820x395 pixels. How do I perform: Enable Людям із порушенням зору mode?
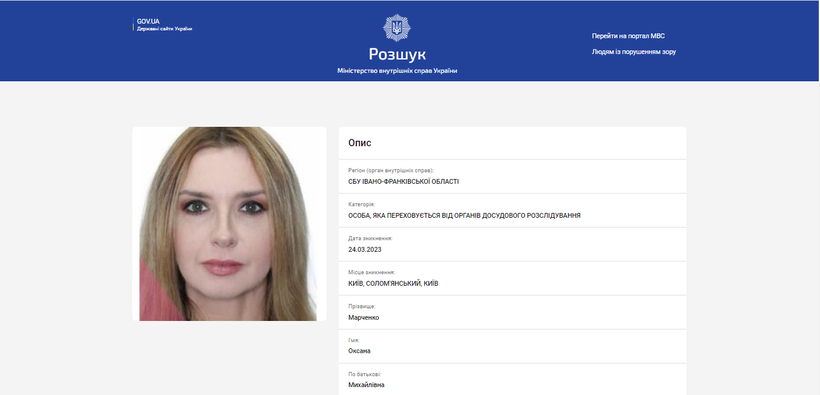pyautogui.click(x=635, y=52)
